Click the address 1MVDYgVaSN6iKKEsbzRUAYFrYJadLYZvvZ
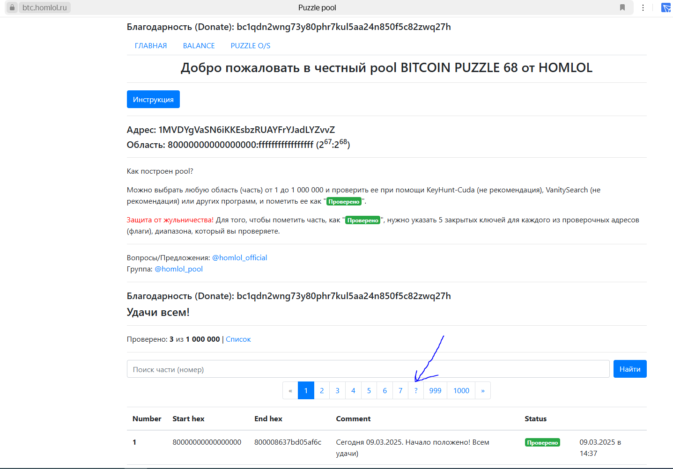Viewport: 673px width, 469px height. pos(247,130)
